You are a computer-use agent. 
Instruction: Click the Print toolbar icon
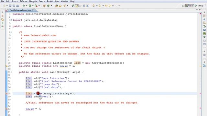coord(17,6)
